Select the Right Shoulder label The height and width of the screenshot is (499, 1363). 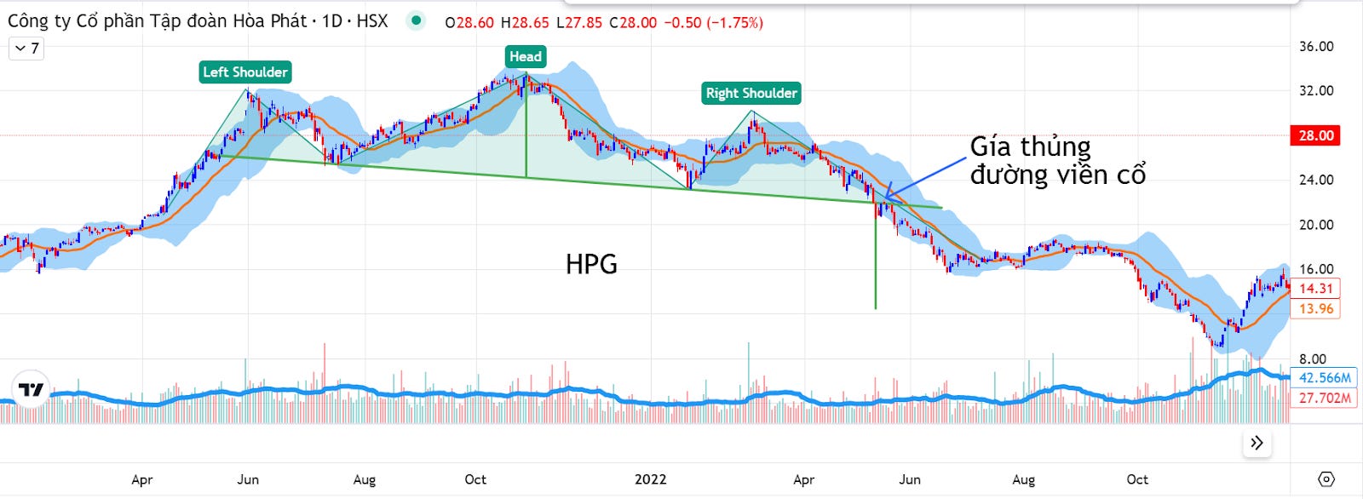[x=751, y=94]
